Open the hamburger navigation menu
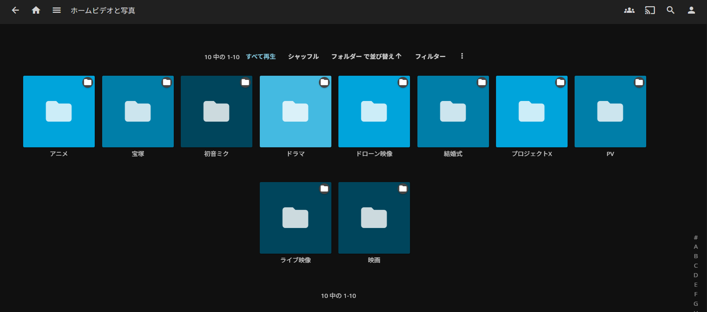The width and height of the screenshot is (707, 312). 57,10
